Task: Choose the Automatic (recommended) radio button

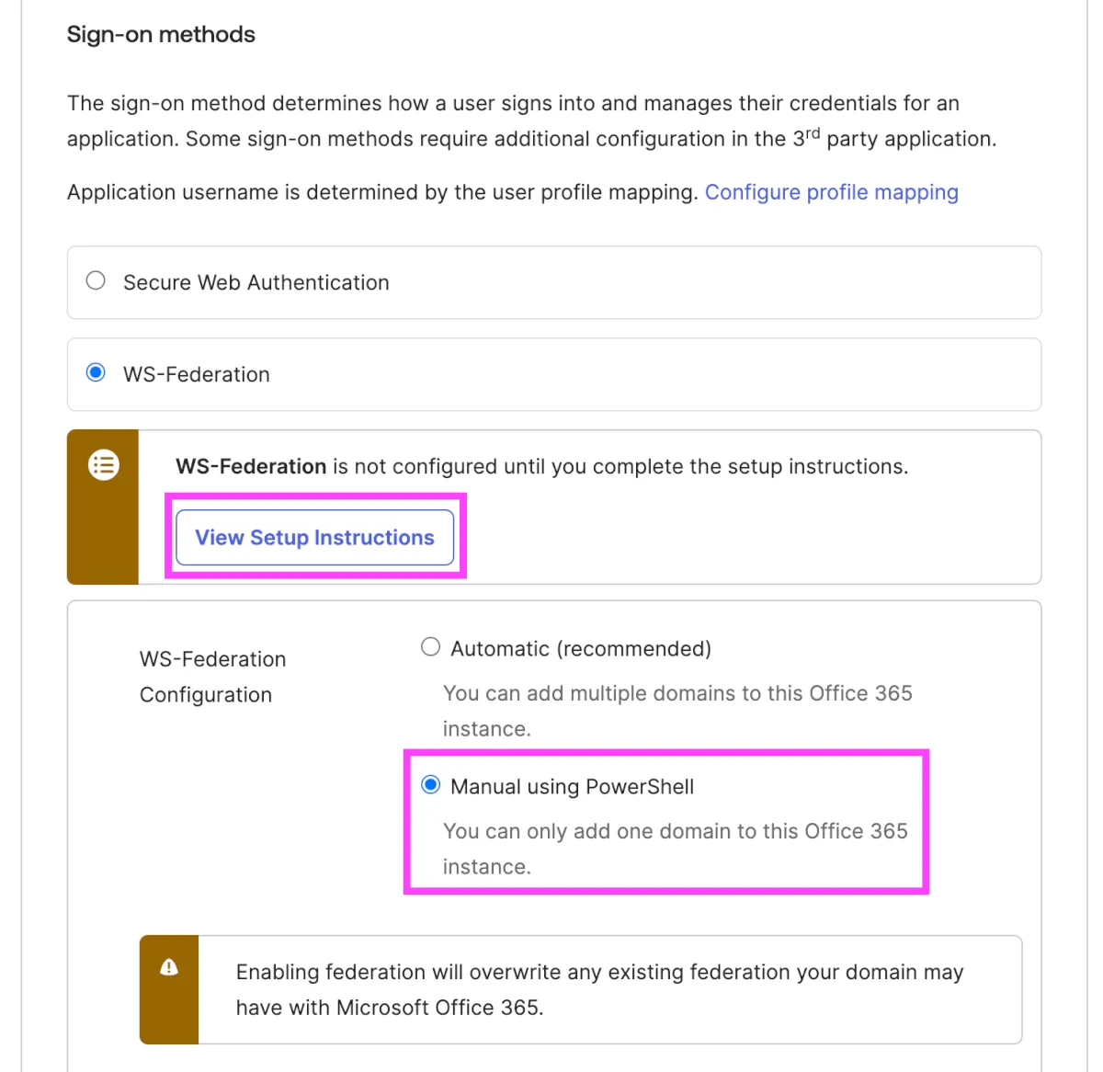Action: coord(430,647)
